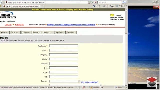Screen dimensions: 160x90
Task: Open the zoom level dropdown arrow
Action: point(124,87)
